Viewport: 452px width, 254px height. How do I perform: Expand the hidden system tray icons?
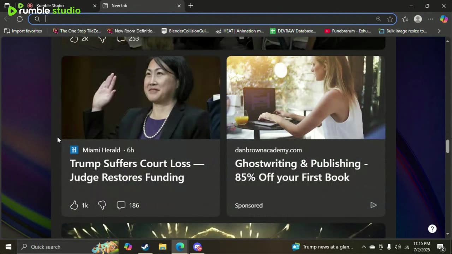364,247
